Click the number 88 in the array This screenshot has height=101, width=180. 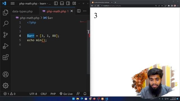[54, 36]
